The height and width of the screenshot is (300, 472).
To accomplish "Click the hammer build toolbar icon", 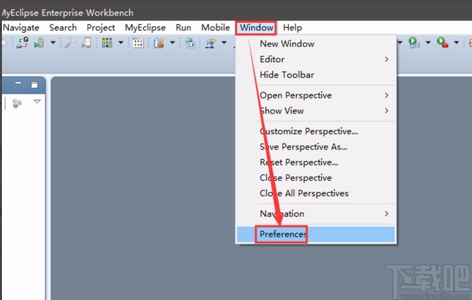I will pyautogui.click(x=70, y=42).
